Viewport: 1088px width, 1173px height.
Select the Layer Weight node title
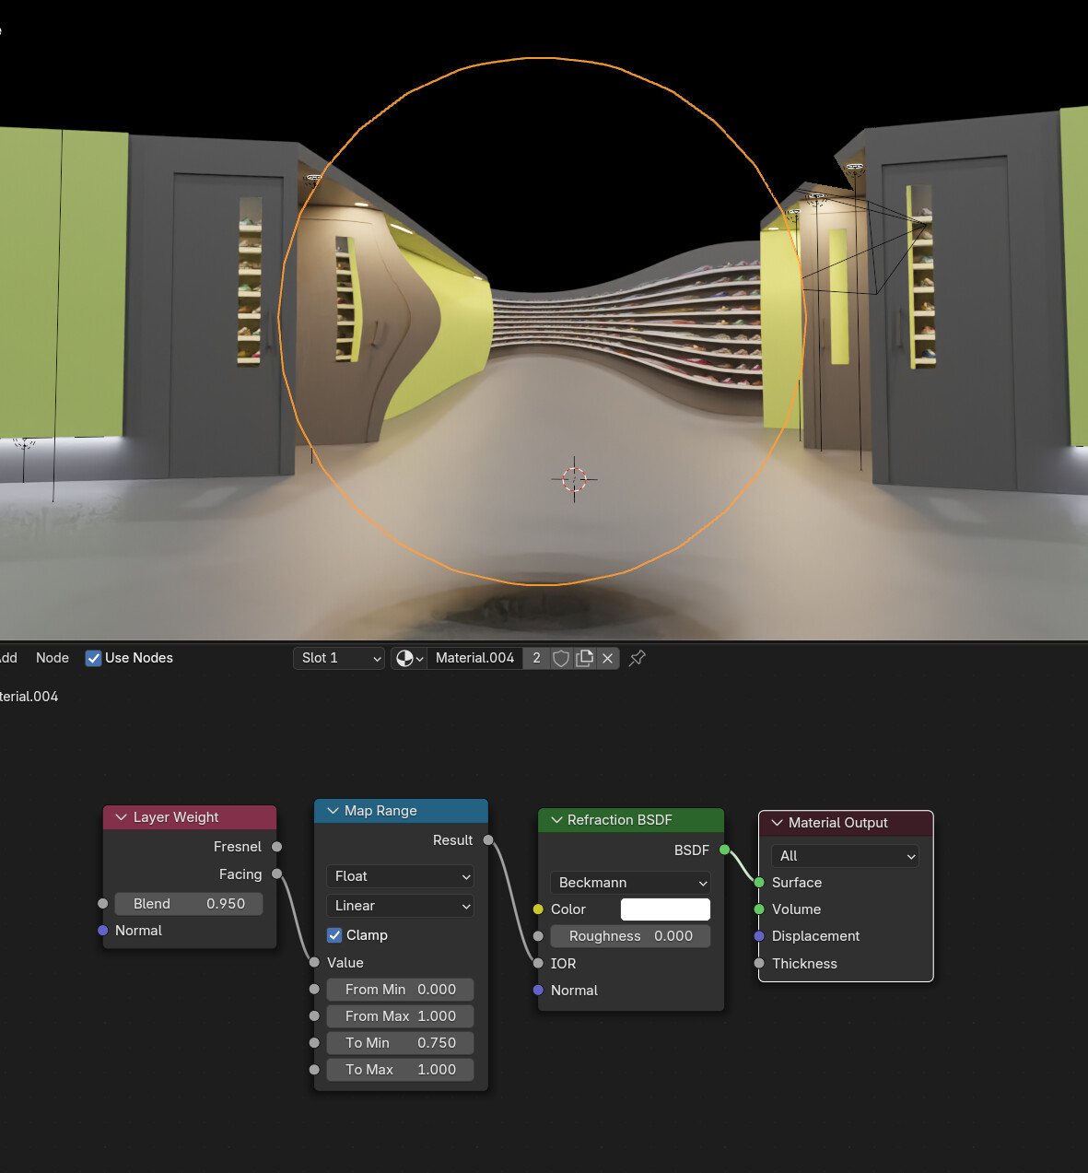176,817
